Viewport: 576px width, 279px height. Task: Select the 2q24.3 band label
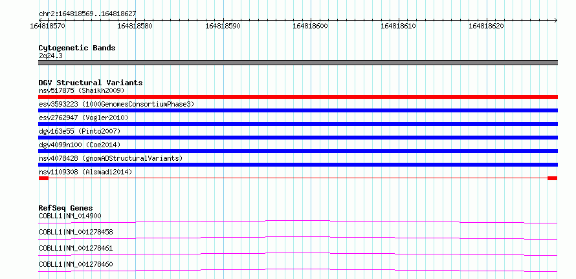click(x=50, y=56)
